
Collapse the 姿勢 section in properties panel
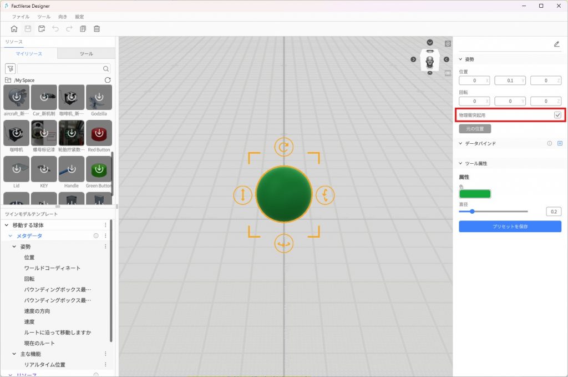[x=460, y=59]
